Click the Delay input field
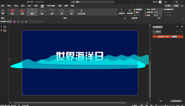 point(157,15)
